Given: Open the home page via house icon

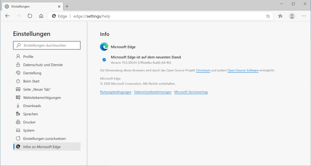Looking at the screenshot, I should [41, 16].
